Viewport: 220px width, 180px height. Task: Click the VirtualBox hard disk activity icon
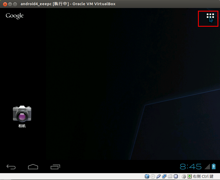147,176
